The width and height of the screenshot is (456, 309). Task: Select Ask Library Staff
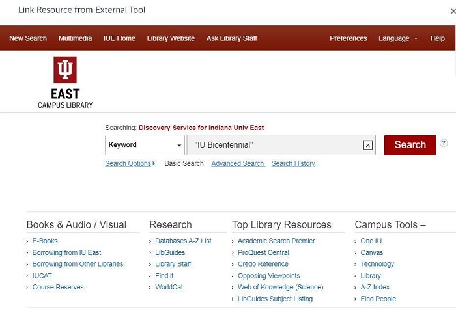231,38
